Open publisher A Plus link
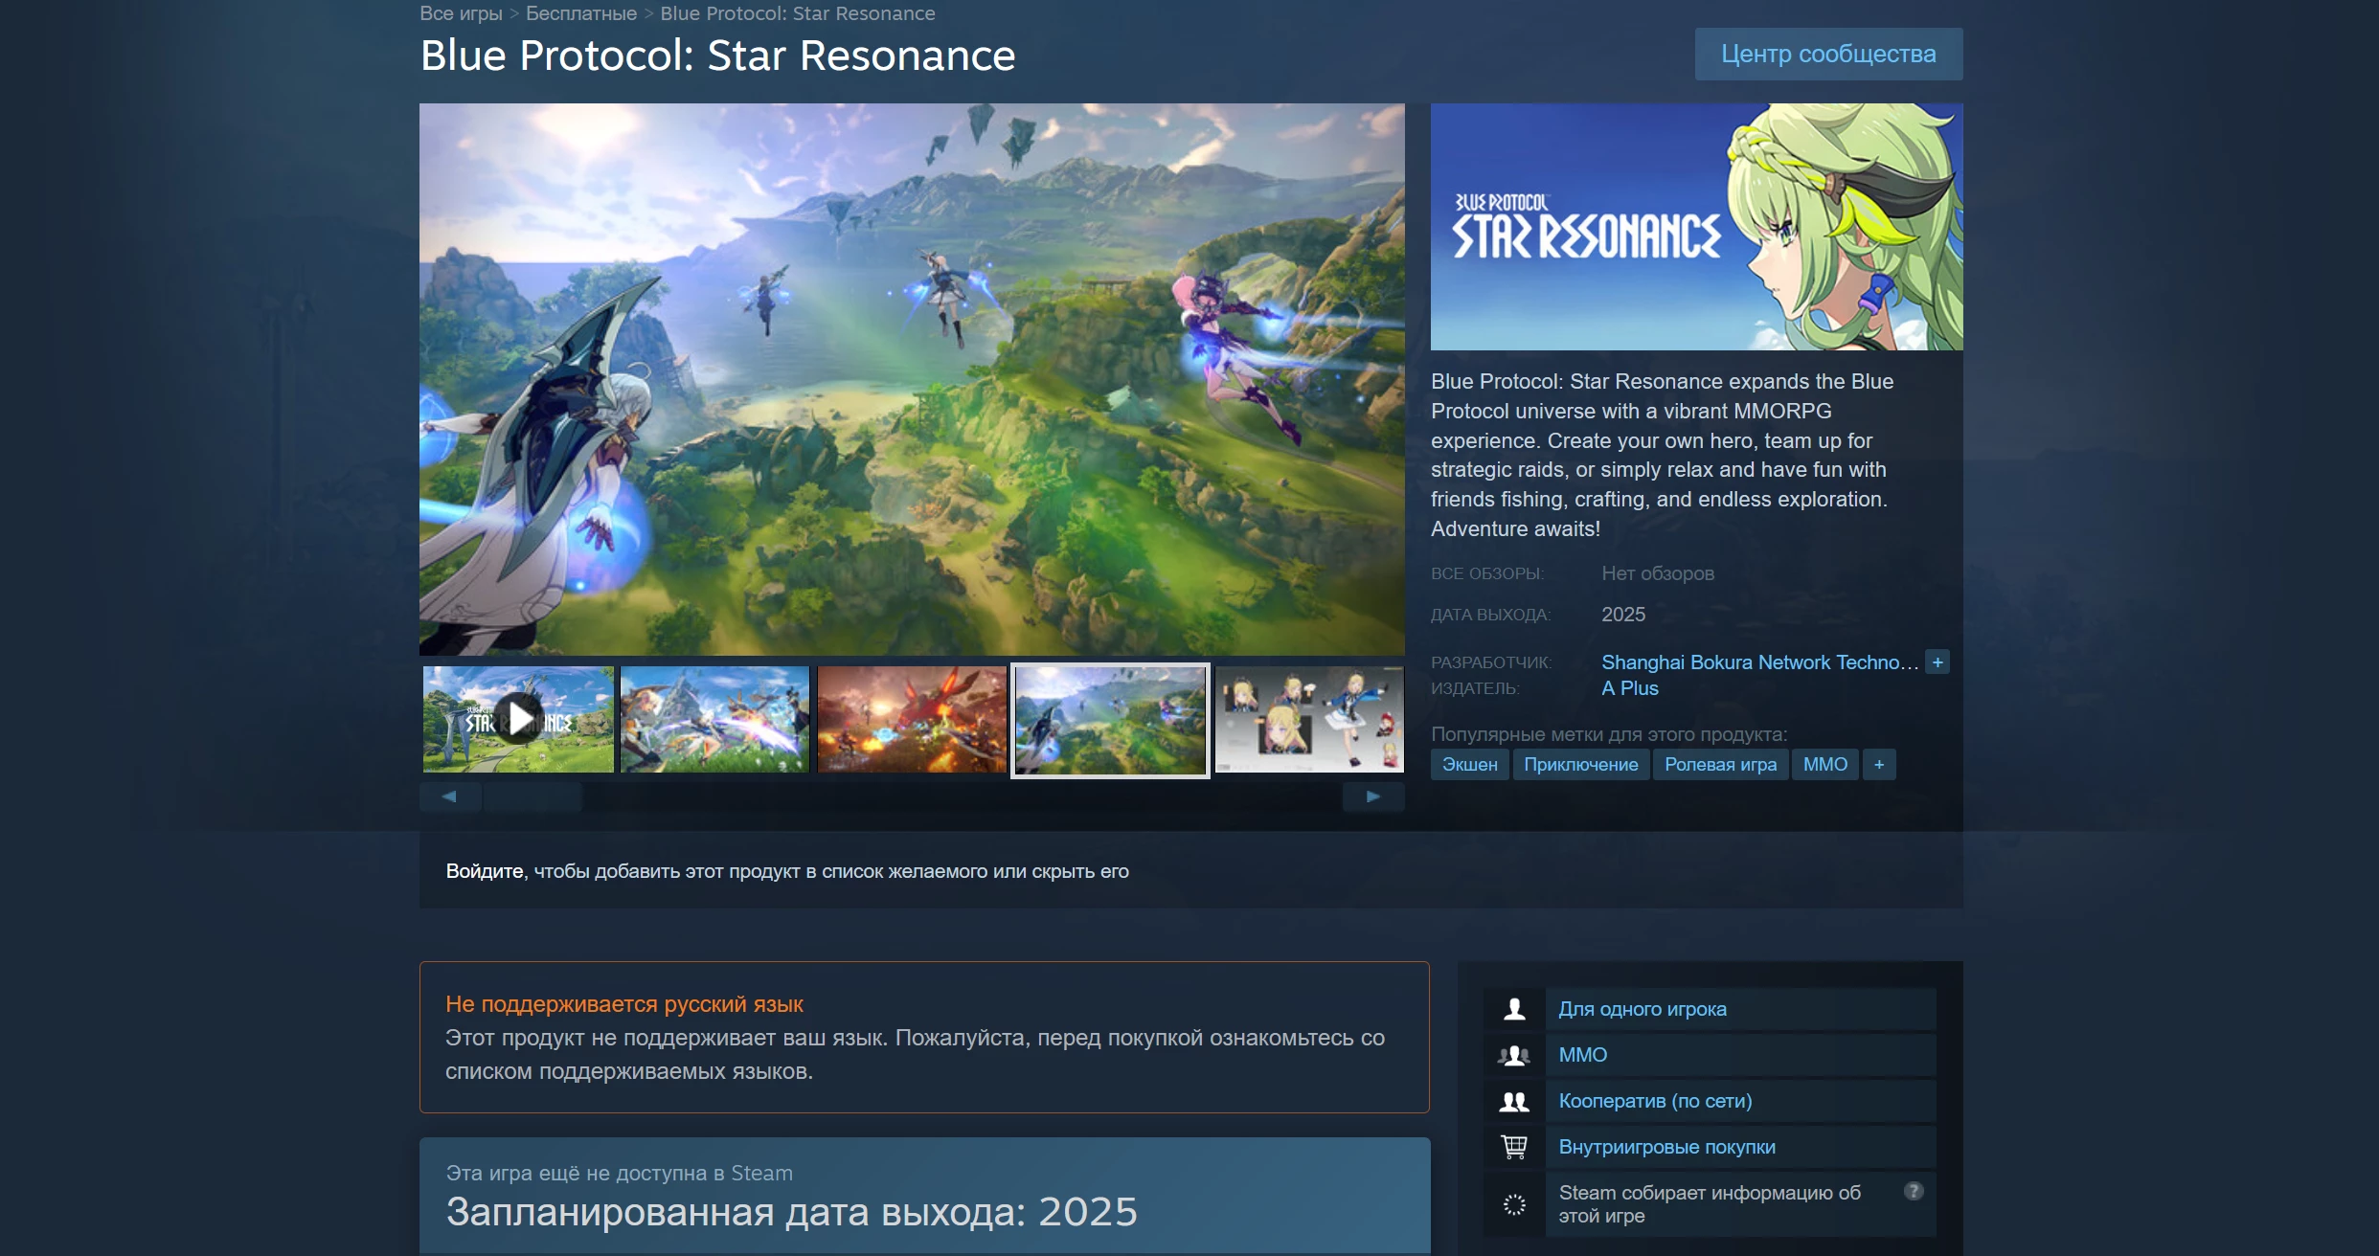This screenshot has height=1256, width=2379. click(x=1630, y=688)
